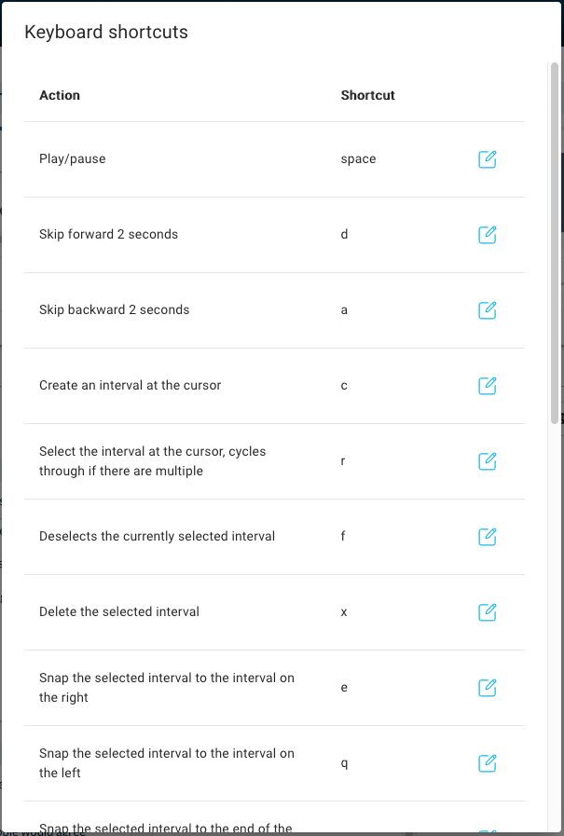Edit the Skip backward 2 seconds shortcut

click(487, 310)
